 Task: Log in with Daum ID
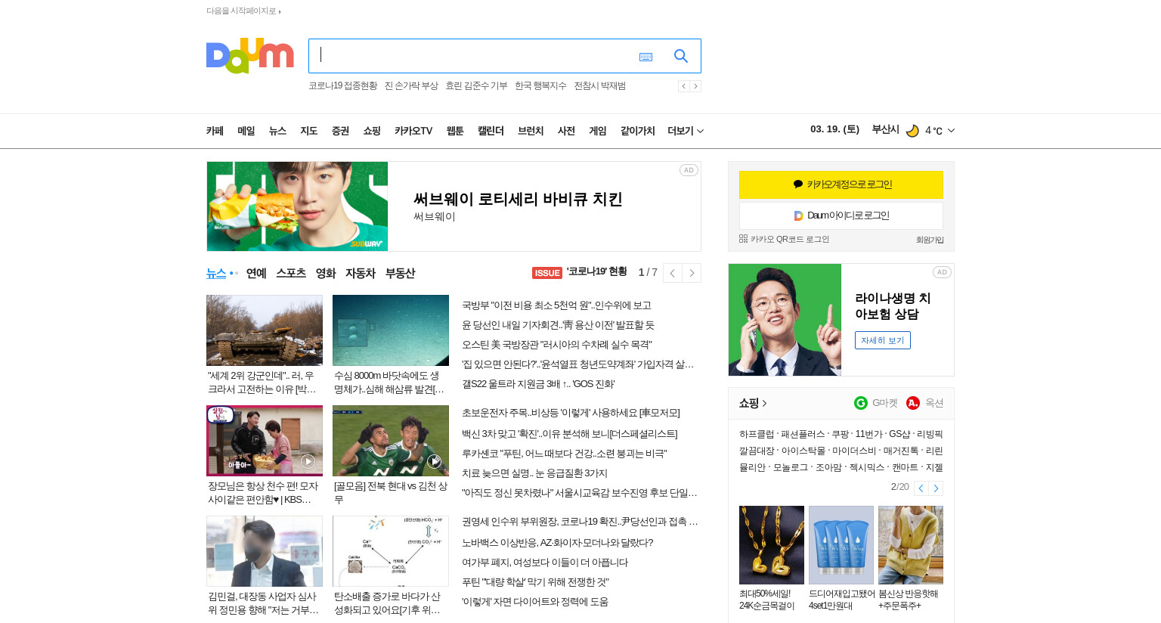841,215
